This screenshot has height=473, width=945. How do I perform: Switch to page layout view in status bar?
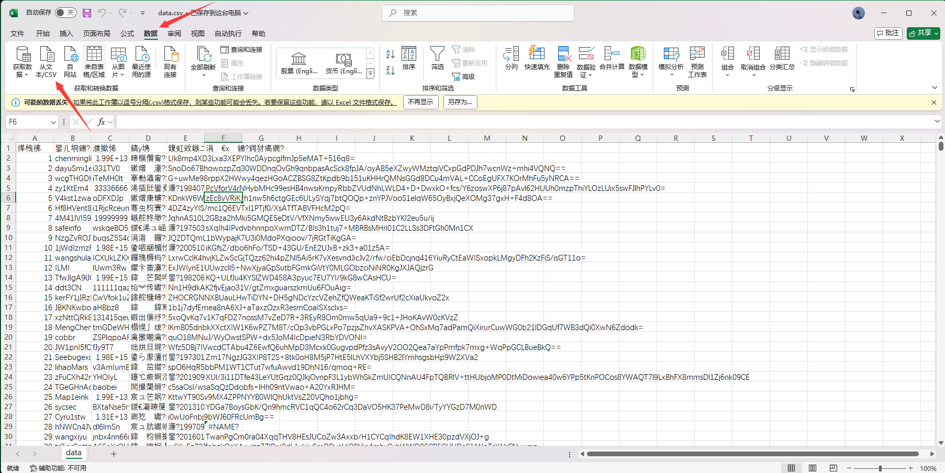(x=813, y=468)
